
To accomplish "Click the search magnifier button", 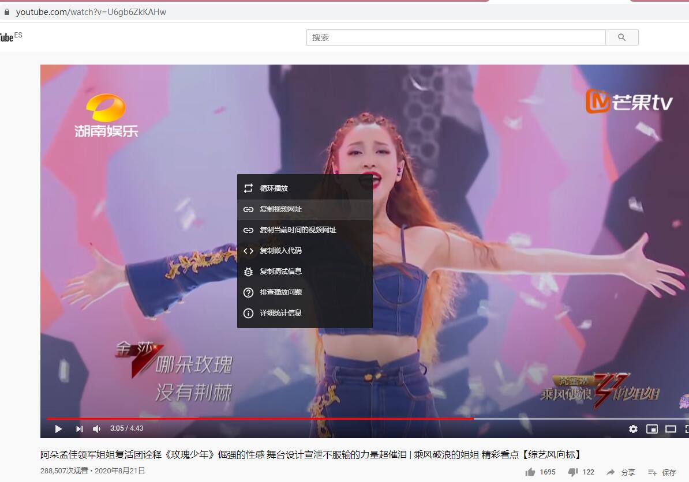I will coord(621,37).
